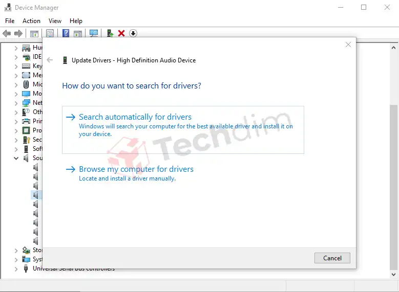Maximize the Device Manager window
Screen dimensions: 399x292
click(x=364, y=7)
